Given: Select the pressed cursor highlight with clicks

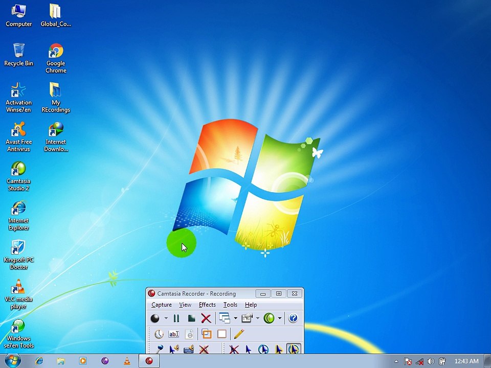Looking at the screenshot, I should (x=294, y=349).
